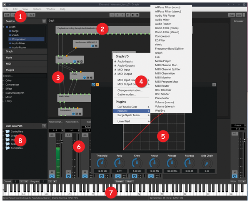Click the close icon of compressor editor window
250x203 pixels.
coord(214,85)
